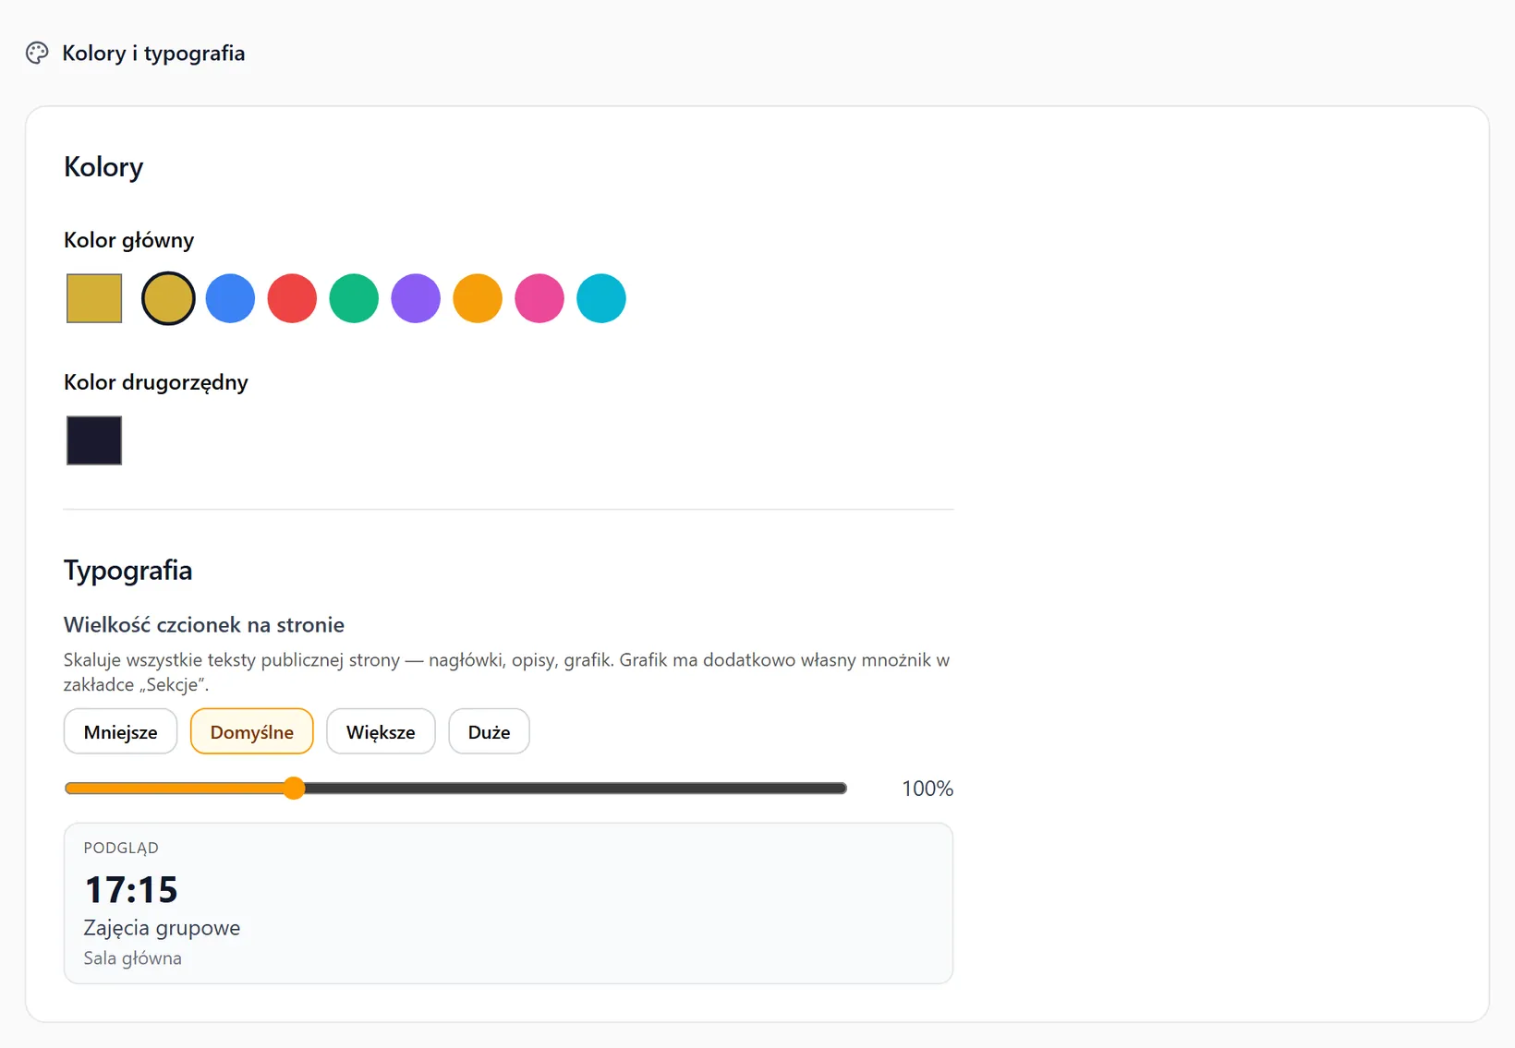Choose the purple circle main color
Viewport: 1515px width, 1048px height.
click(416, 298)
